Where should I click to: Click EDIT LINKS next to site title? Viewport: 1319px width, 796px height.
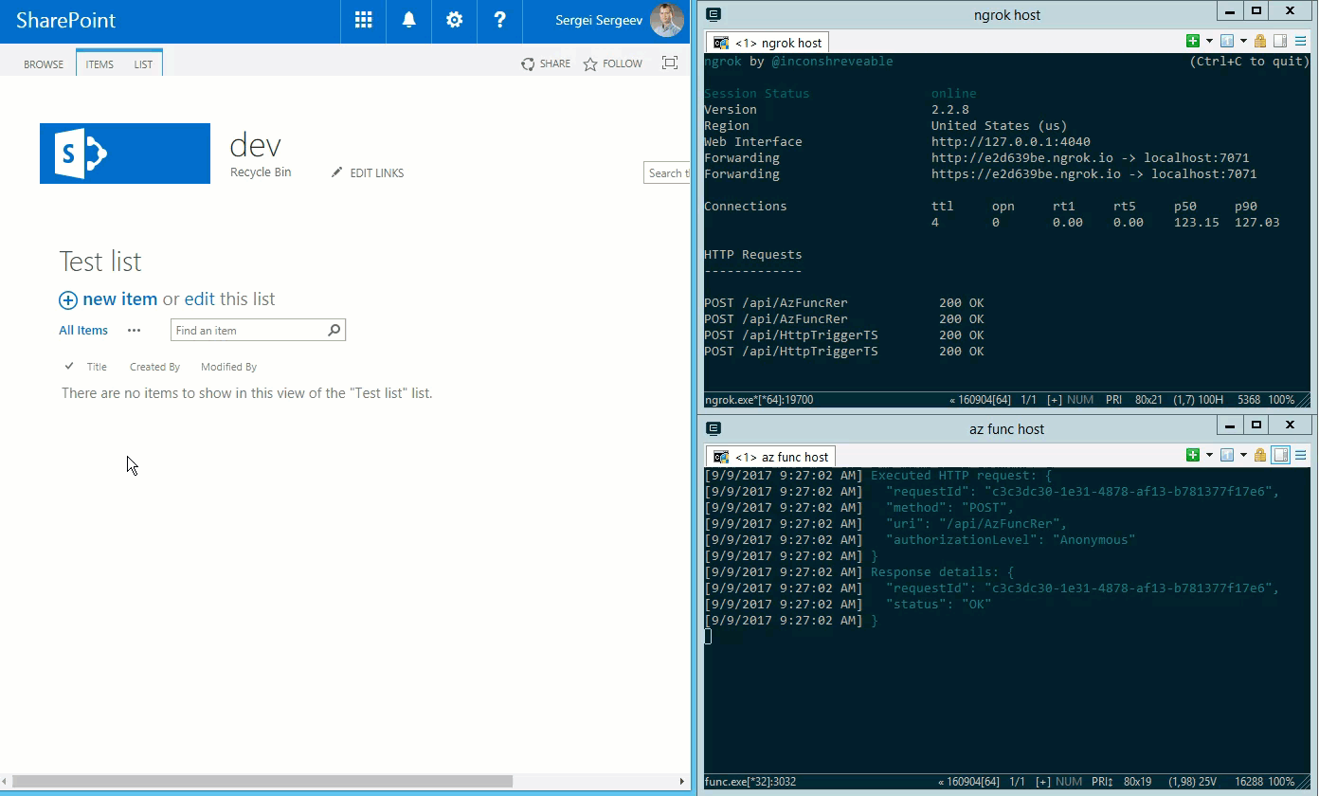coord(368,173)
